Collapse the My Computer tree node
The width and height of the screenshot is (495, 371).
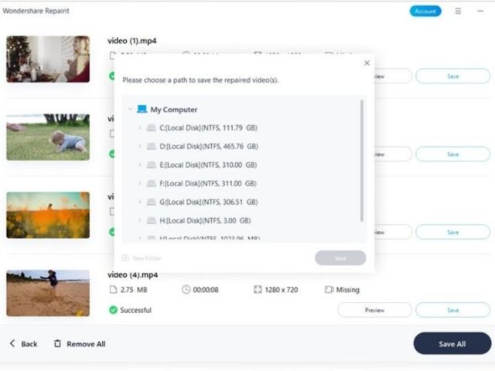click(x=130, y=110)
